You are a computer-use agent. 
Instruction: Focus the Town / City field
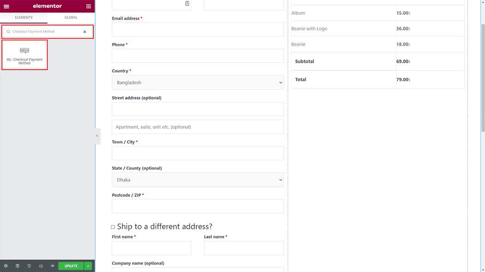(x=198, y=154)
